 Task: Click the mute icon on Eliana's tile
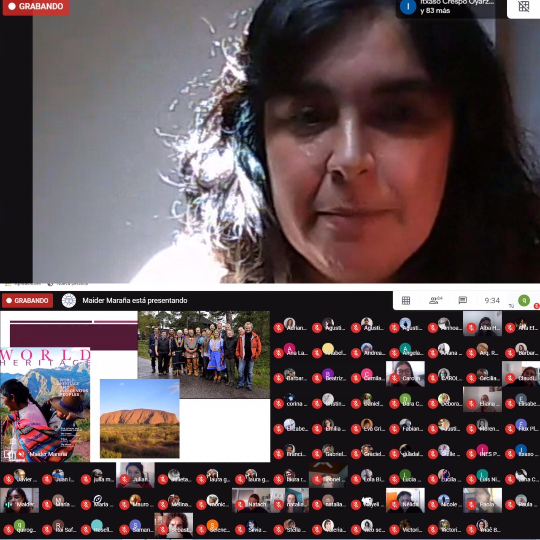click(472, 404)
